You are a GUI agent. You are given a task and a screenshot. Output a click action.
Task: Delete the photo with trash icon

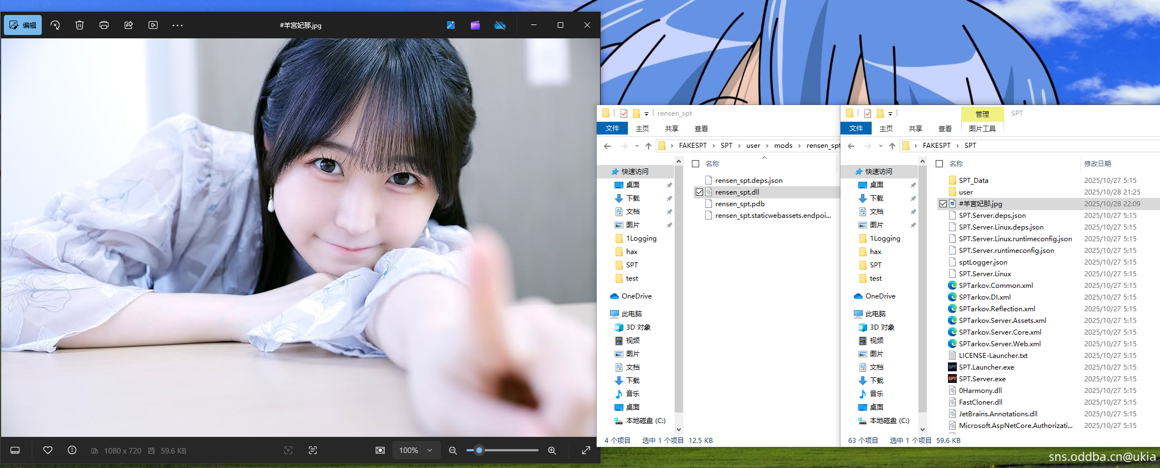click(80, 25)
